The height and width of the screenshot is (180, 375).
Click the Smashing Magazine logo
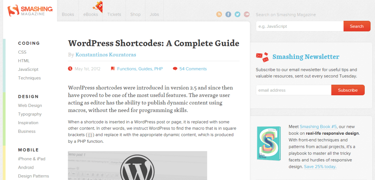click(x=30, y=11)
